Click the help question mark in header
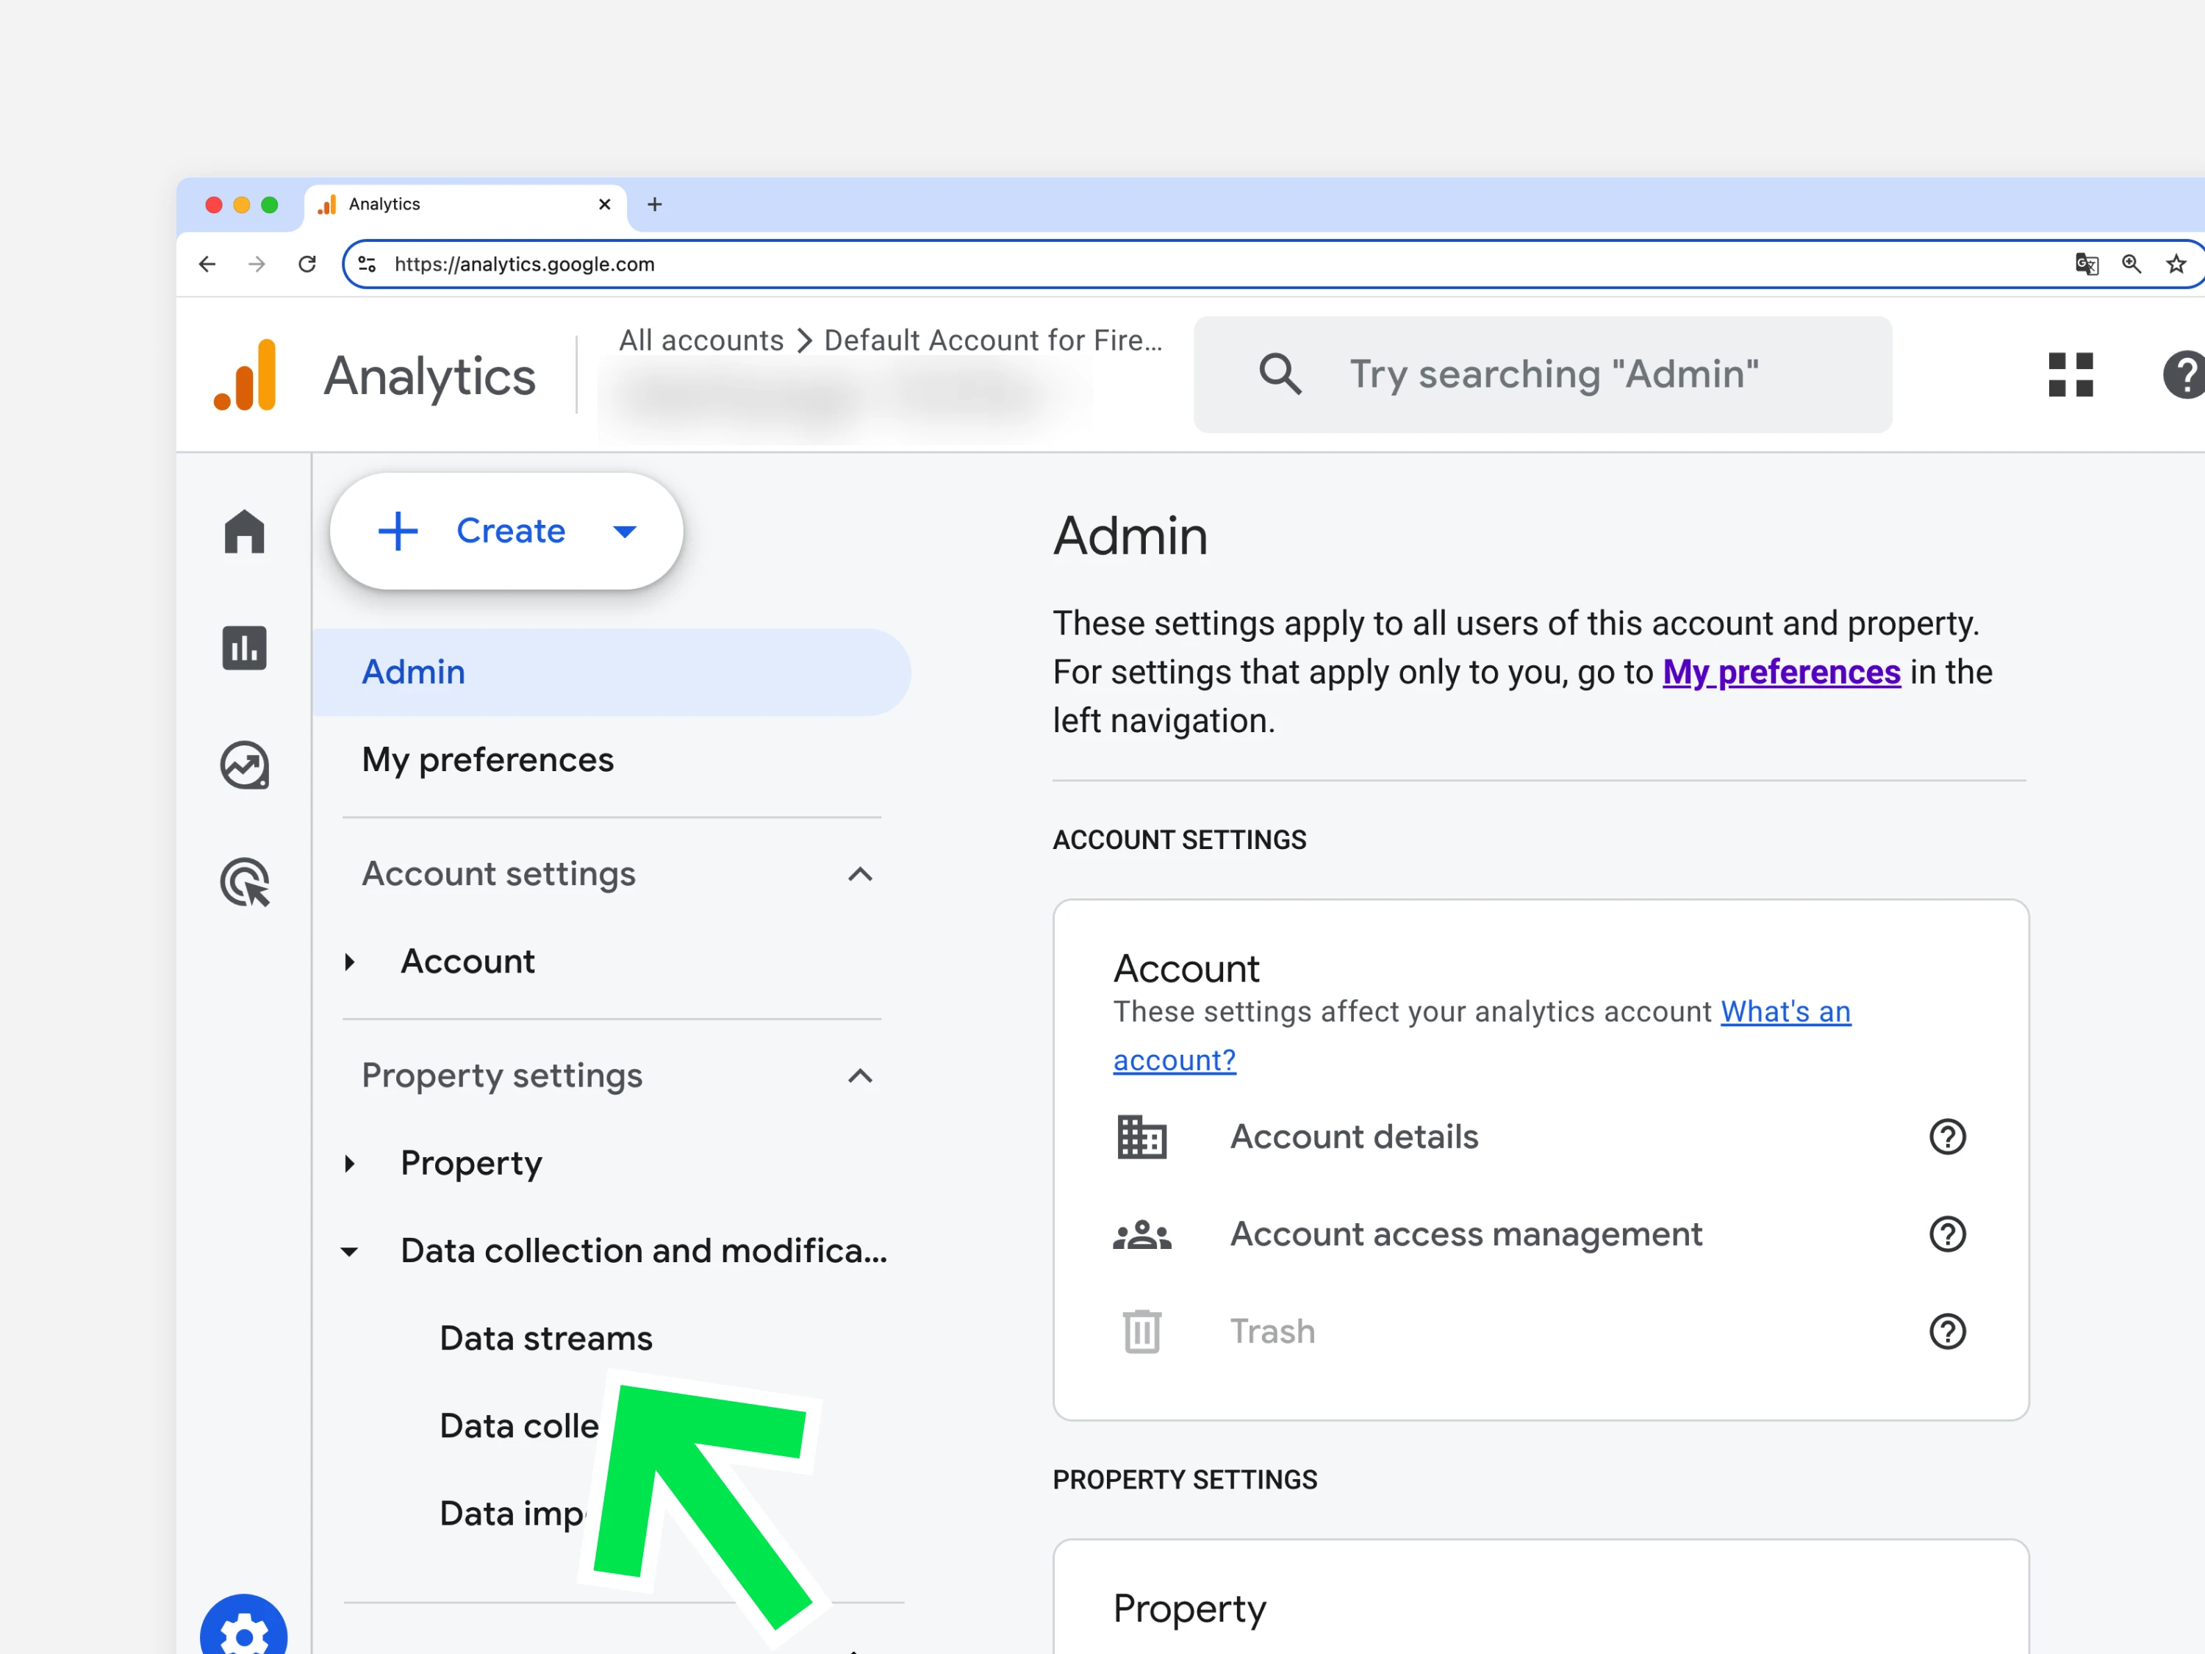The width and height of the screenshot is (2205, 1654). point(2185,375)
